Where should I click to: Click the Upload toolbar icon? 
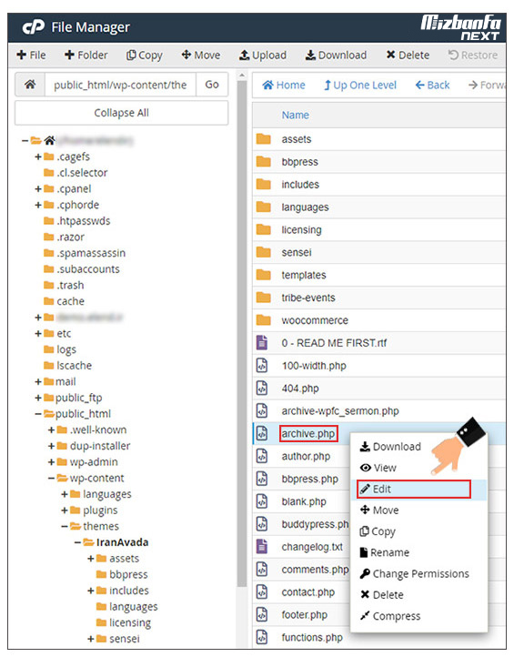click(244, 55)
